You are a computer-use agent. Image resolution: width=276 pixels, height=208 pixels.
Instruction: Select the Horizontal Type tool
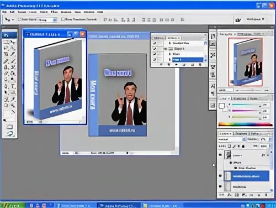[13, 86]
